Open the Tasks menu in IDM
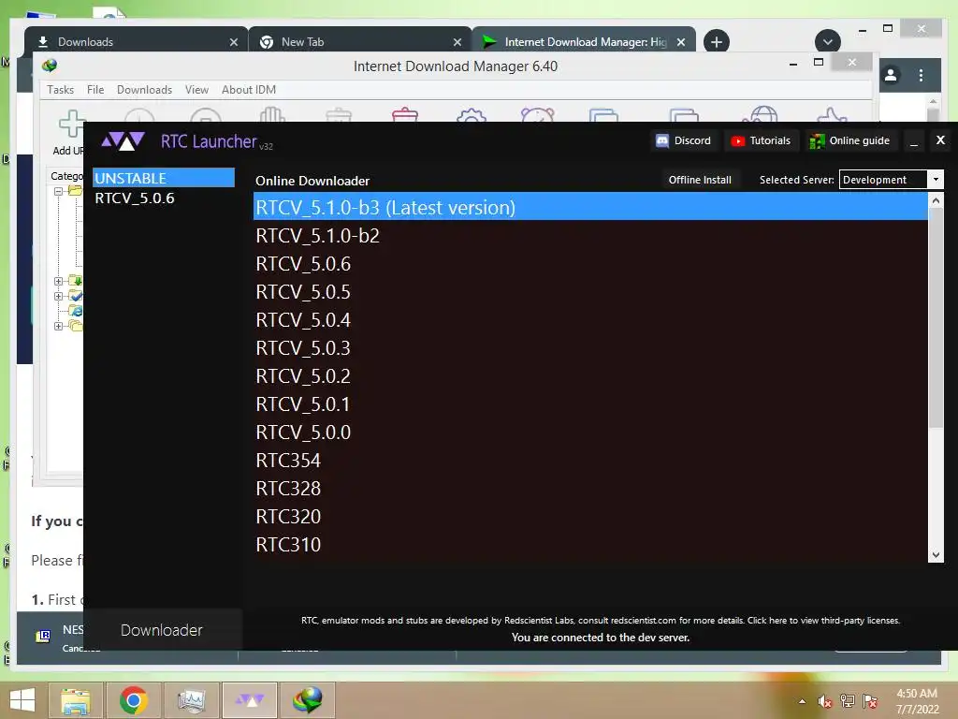Viewport: 958px width, 719px height. 61,90
